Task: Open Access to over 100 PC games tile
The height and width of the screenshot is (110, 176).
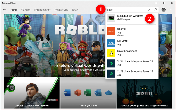Action: [x=32, y=93]
